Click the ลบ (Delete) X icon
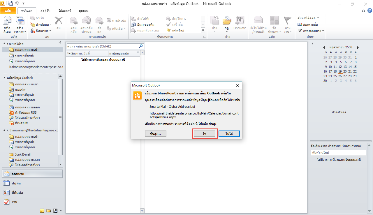 [59, 21]
